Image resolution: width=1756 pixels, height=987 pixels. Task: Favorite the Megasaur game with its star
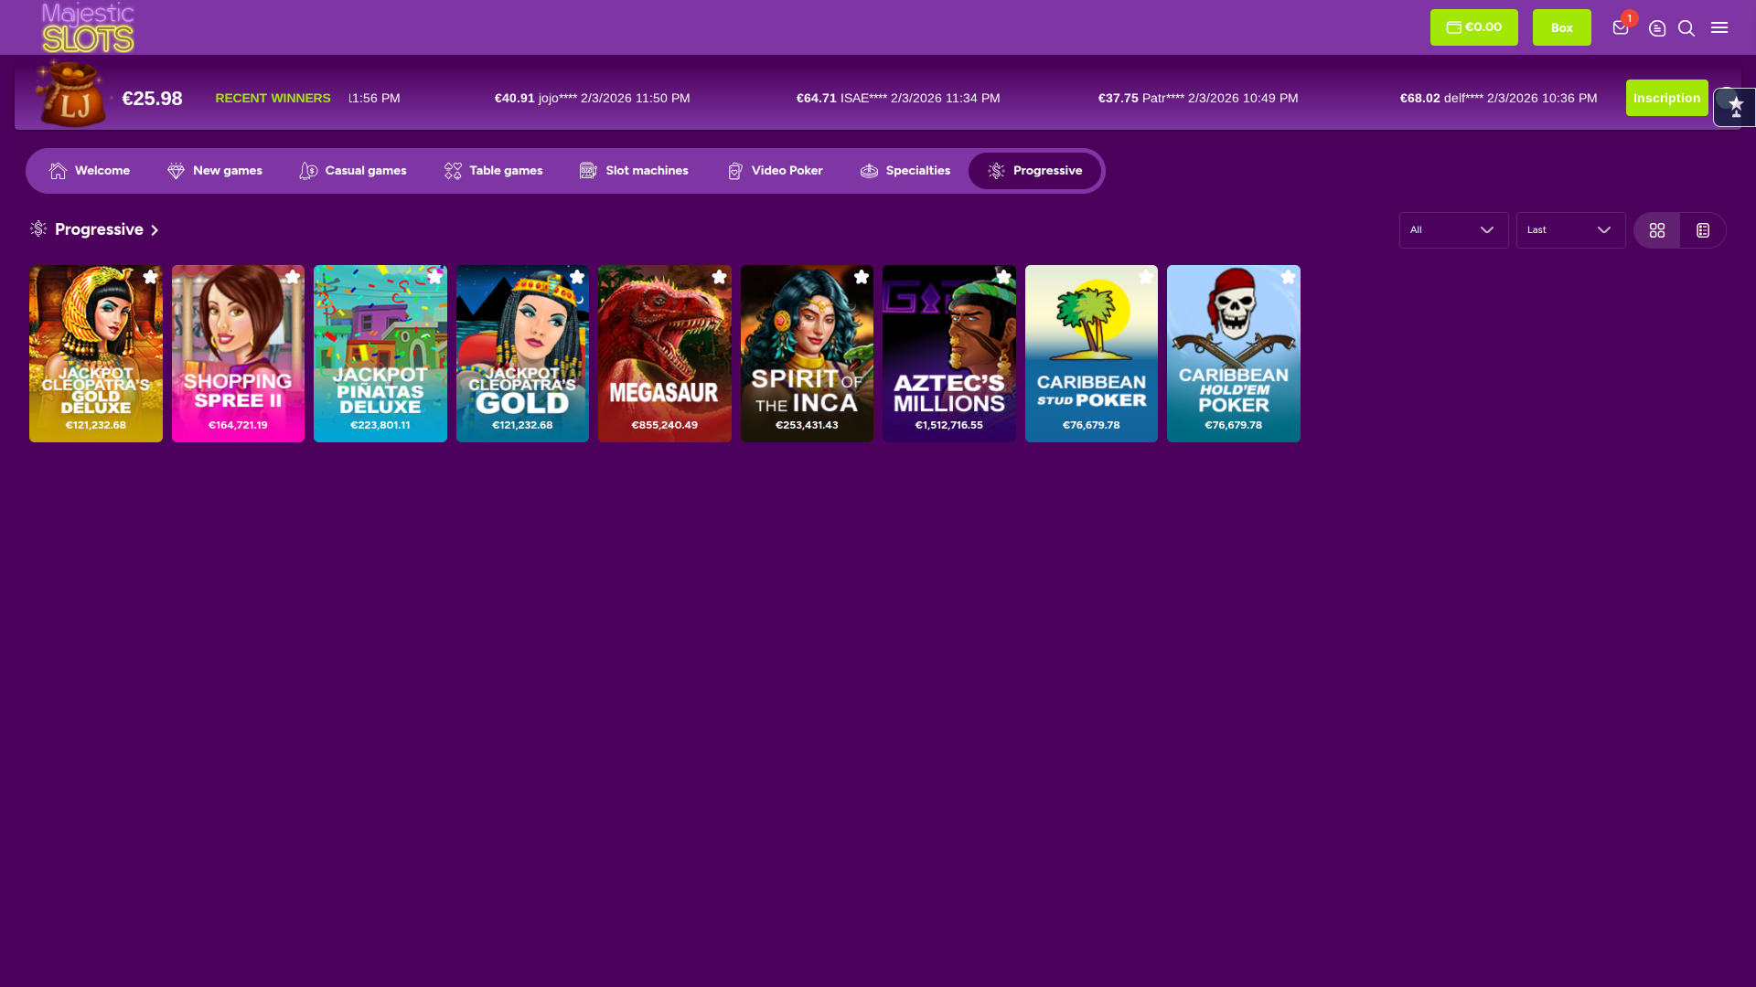pyautogui.click(x=720, y=277)
